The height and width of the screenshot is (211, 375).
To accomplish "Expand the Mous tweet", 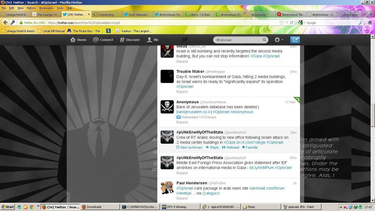I will [182, 62].
